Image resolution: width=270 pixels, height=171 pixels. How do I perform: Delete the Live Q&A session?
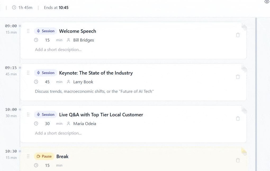pos(238,119)
